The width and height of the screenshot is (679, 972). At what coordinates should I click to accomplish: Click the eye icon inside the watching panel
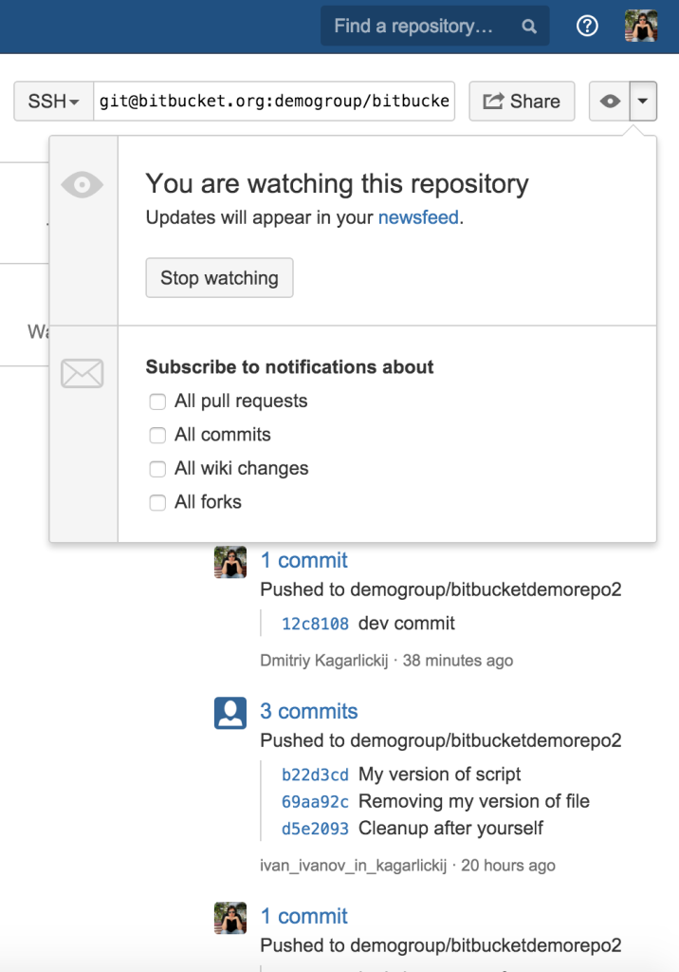83,184
